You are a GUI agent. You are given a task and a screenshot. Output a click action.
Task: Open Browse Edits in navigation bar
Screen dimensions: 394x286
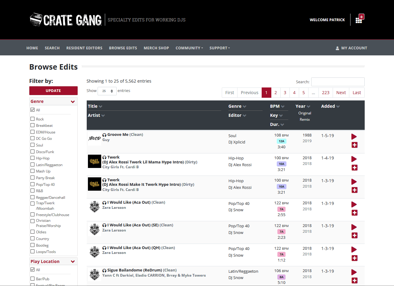click(123, 48)
